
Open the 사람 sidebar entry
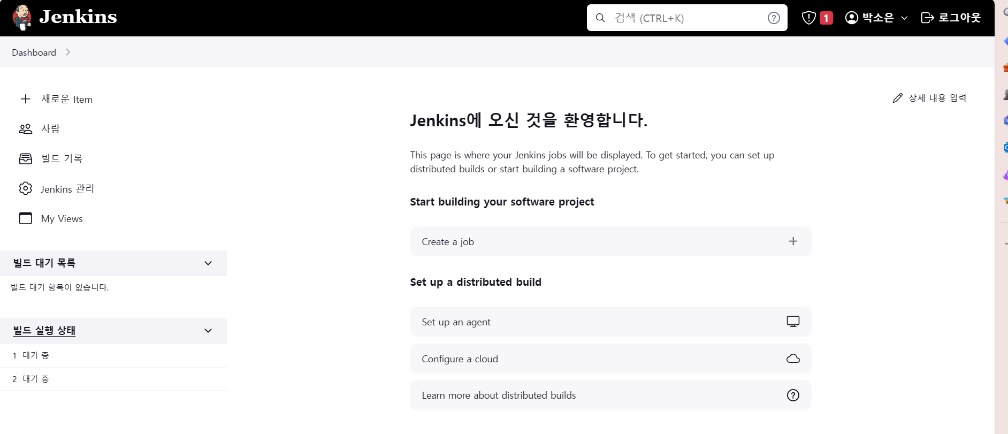point(50,129)
